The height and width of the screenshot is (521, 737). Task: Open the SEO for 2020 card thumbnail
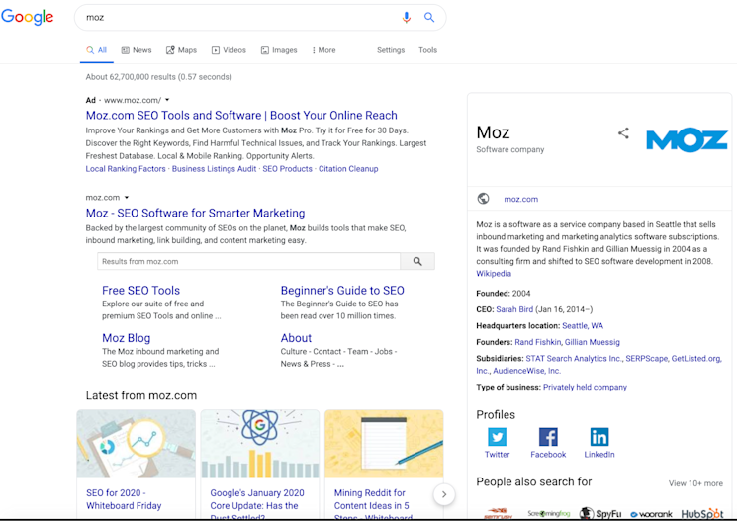136,444
